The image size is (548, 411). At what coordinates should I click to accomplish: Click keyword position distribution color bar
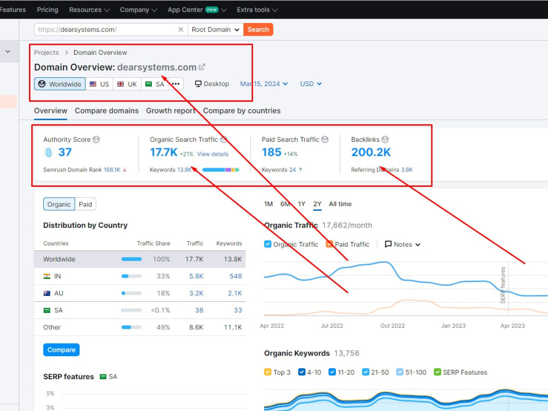click(x=221, y=170)
